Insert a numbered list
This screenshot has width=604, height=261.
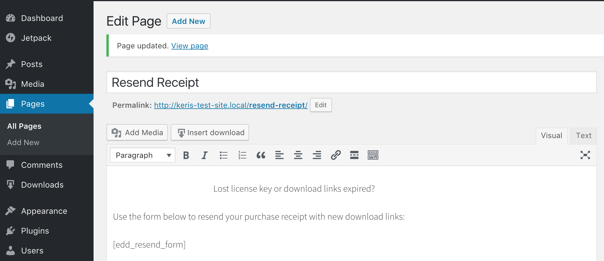pos(242,155)
